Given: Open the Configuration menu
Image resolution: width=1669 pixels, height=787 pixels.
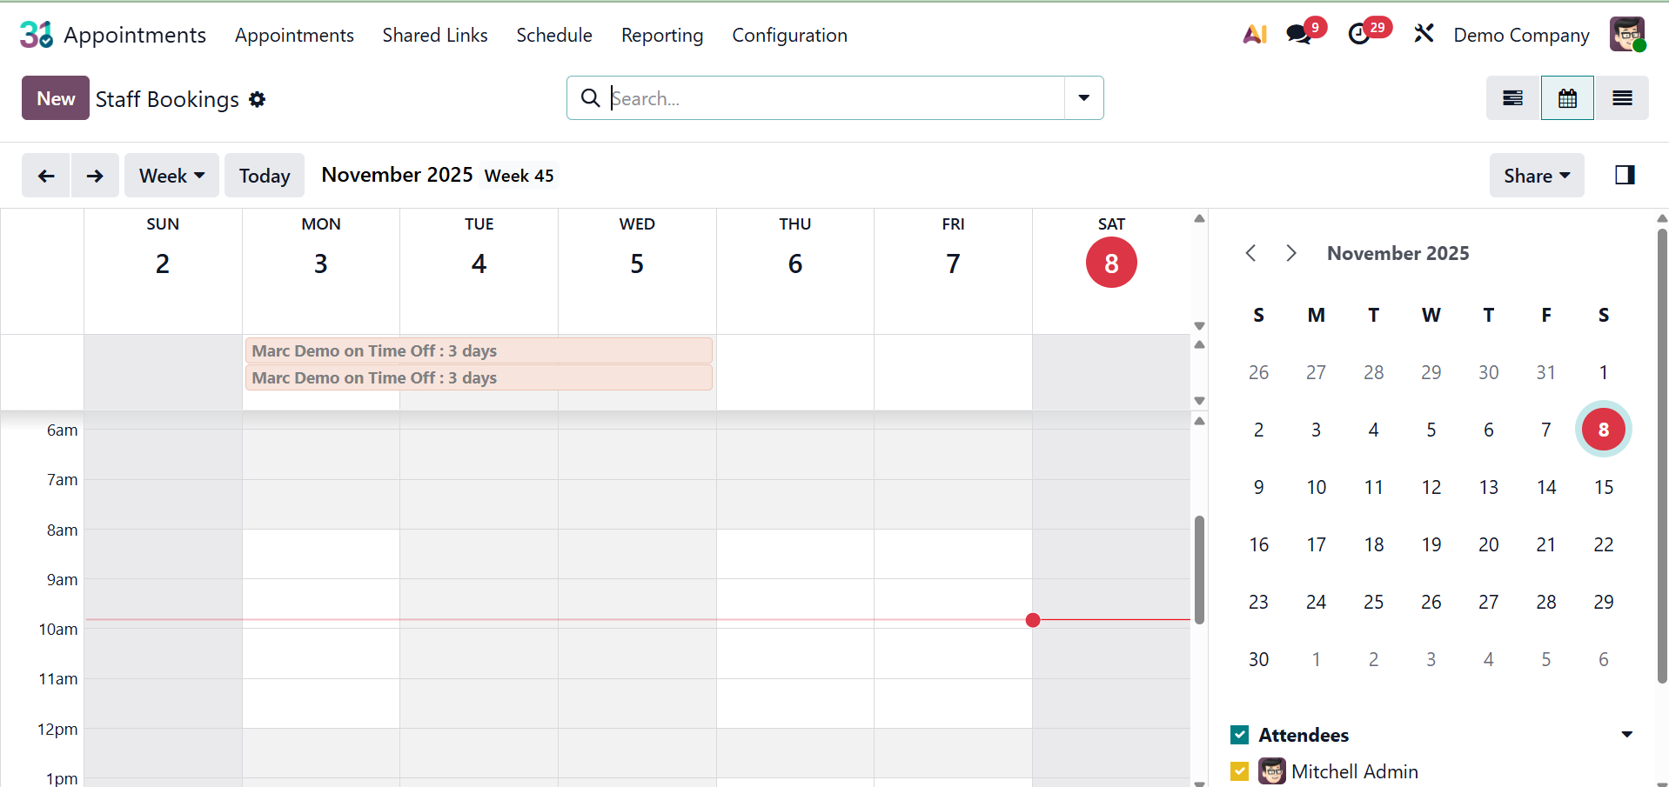Looking at the screenshot, I should click(789, 36).
